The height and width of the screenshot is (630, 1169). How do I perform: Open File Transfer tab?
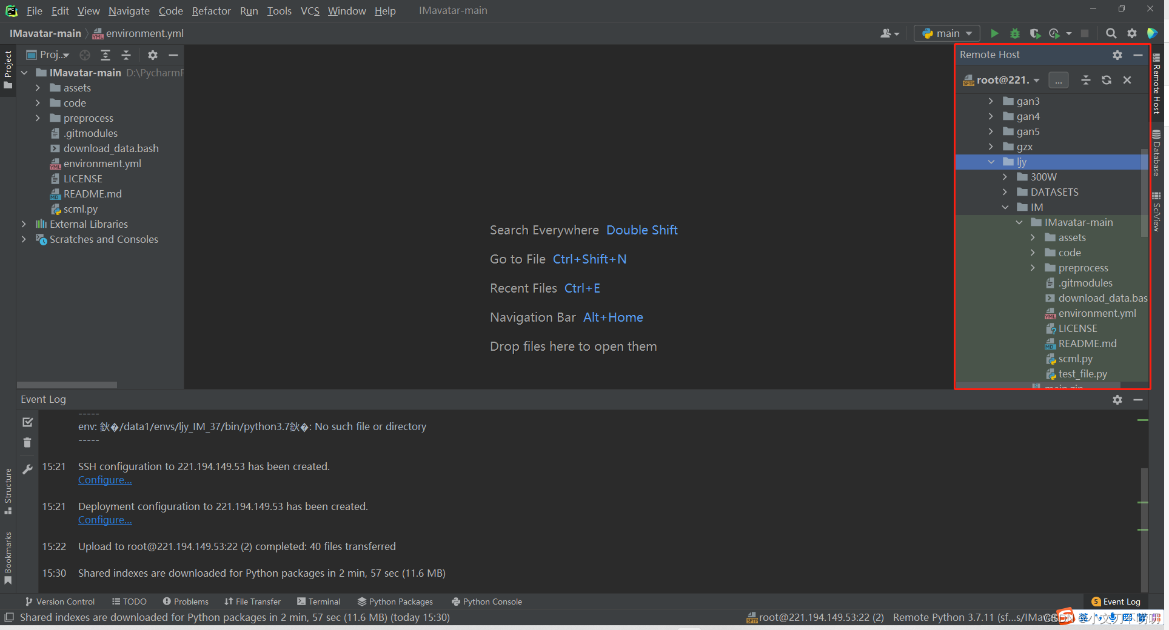253,602
